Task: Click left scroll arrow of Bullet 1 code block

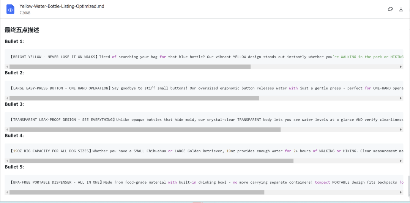Action: click(7, 67)
